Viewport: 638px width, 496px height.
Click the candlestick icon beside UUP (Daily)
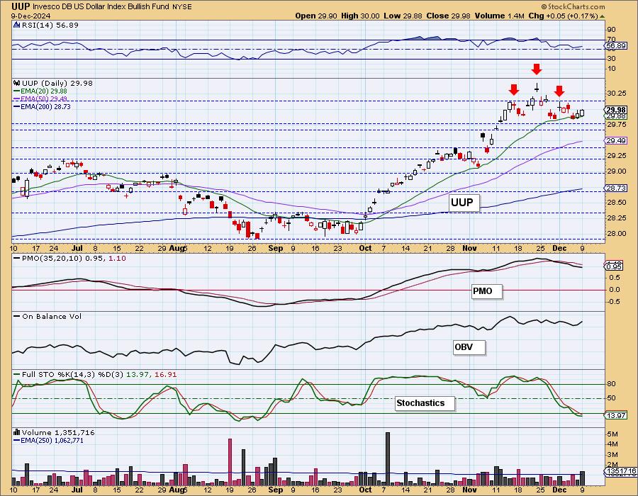(17, 83)
